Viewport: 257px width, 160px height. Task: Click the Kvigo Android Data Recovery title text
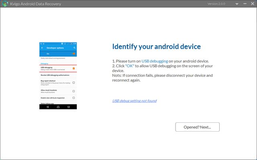(35, 4)
